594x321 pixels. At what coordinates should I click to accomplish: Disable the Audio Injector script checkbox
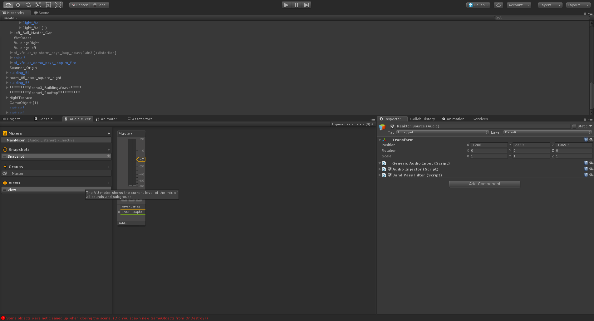(390, 169)
